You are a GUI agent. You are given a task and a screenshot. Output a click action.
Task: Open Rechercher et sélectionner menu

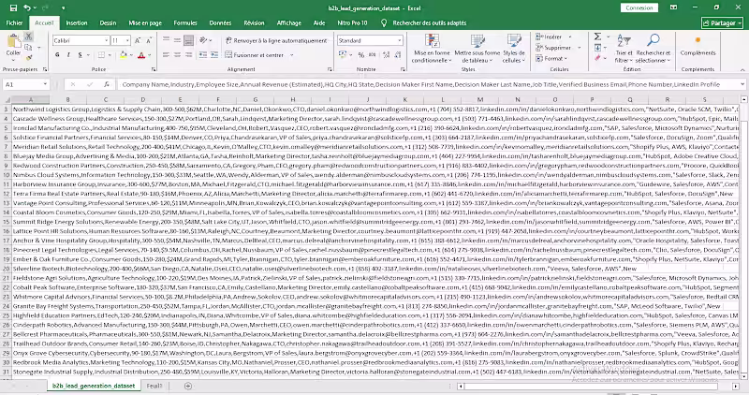(653, 49)
